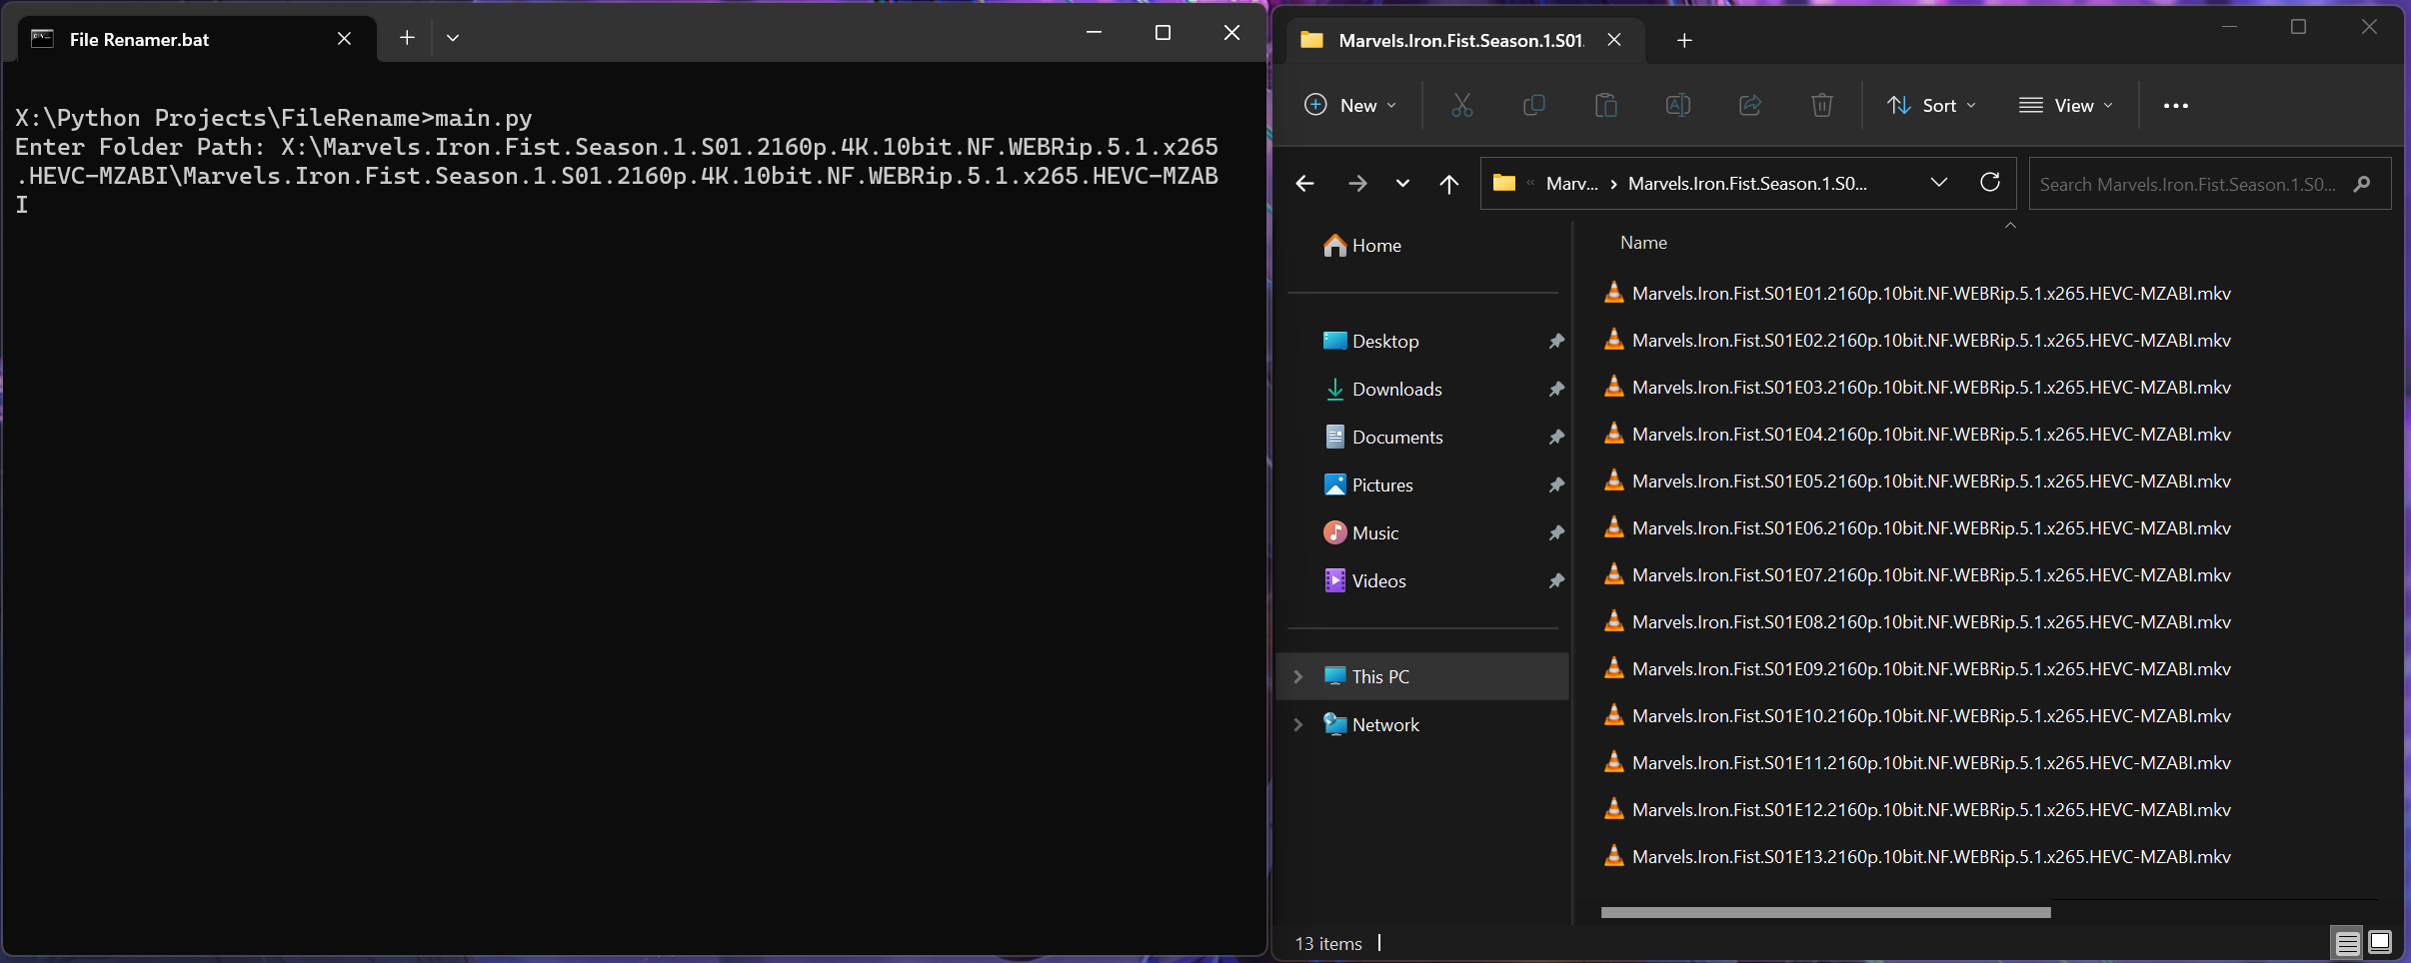
Task: Click the New button in File Explorer
Action: pyautogui.click(x=1348, y=105)
